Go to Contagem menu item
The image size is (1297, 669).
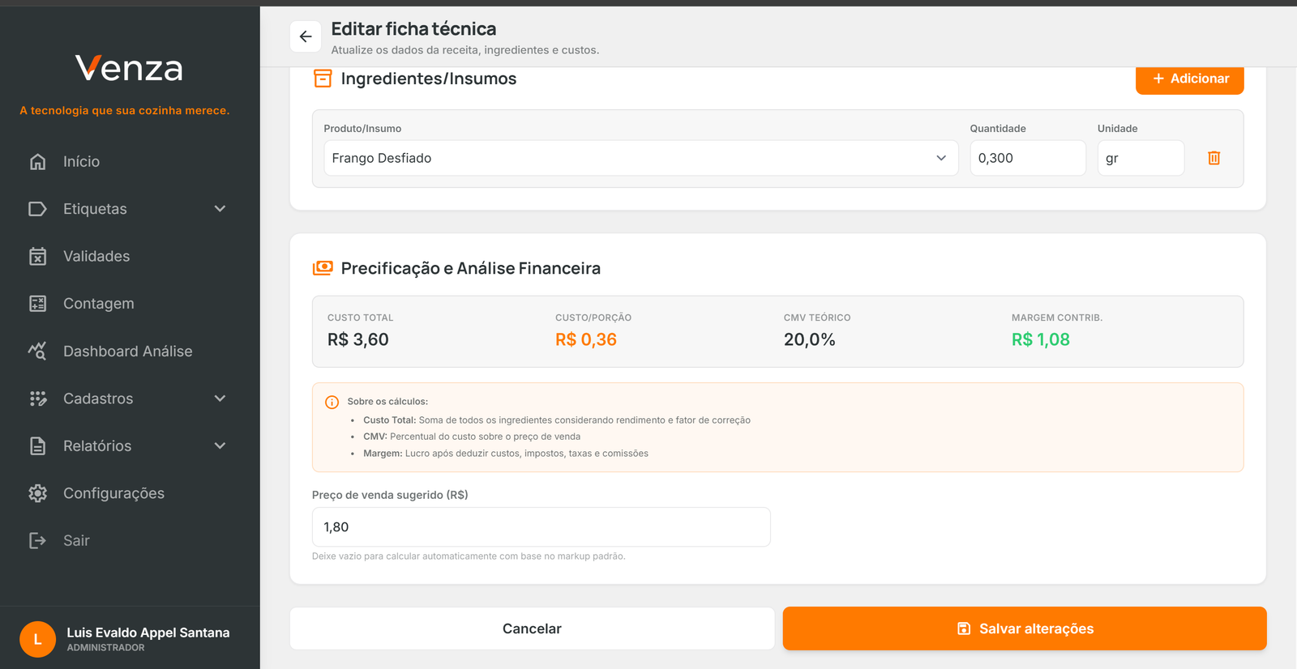99,304
